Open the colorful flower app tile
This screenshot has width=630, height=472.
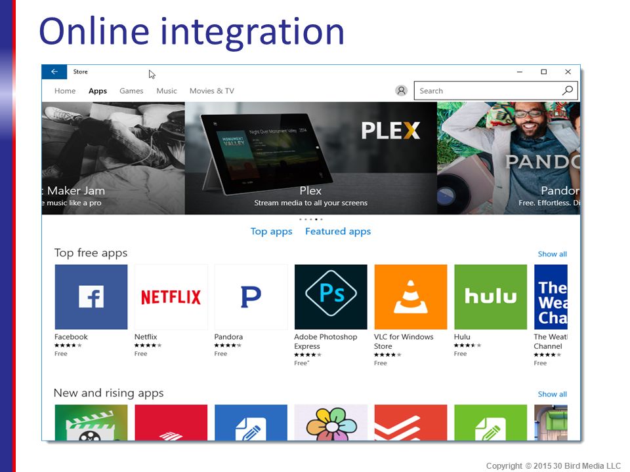click(331, 423)
